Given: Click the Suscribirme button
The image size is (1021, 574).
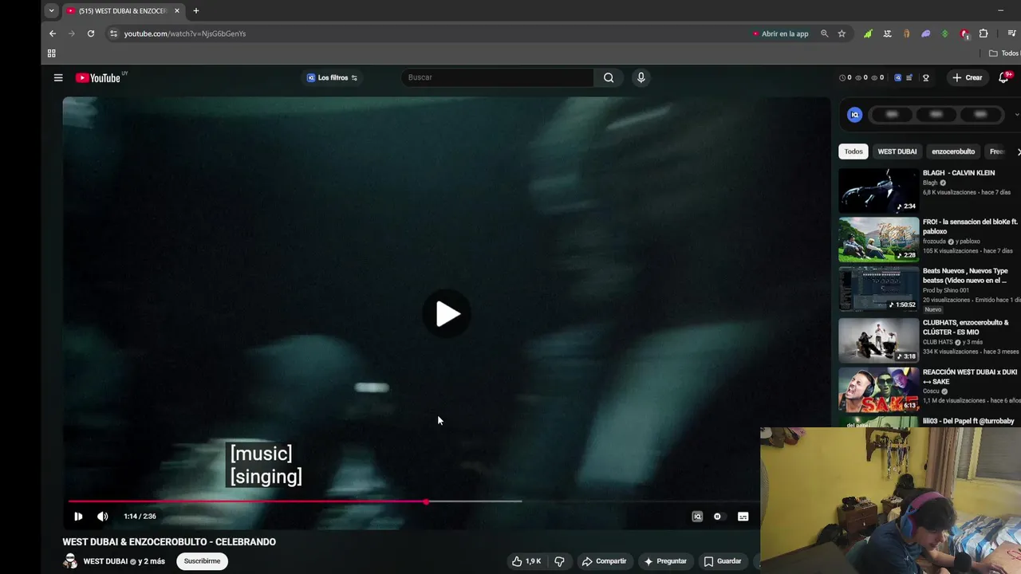Looking at the screenshot, I should click(x=202, y=561).
